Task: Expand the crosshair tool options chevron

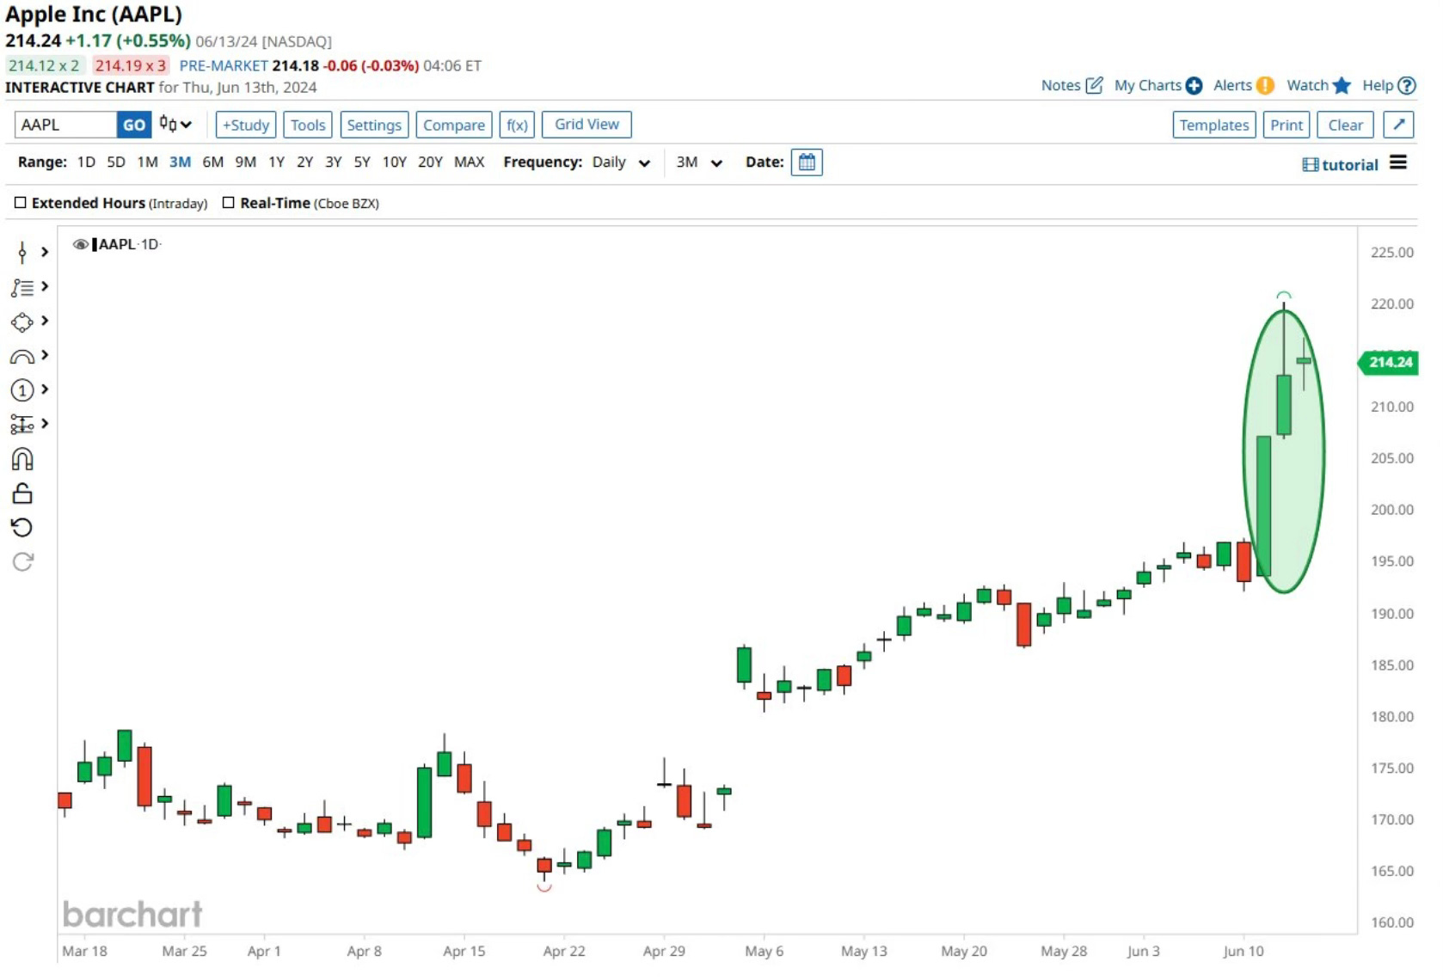Action: (45, 252)
